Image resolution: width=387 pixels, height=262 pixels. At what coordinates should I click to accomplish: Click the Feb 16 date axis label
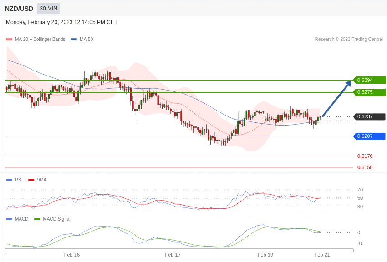click(72, 255)
